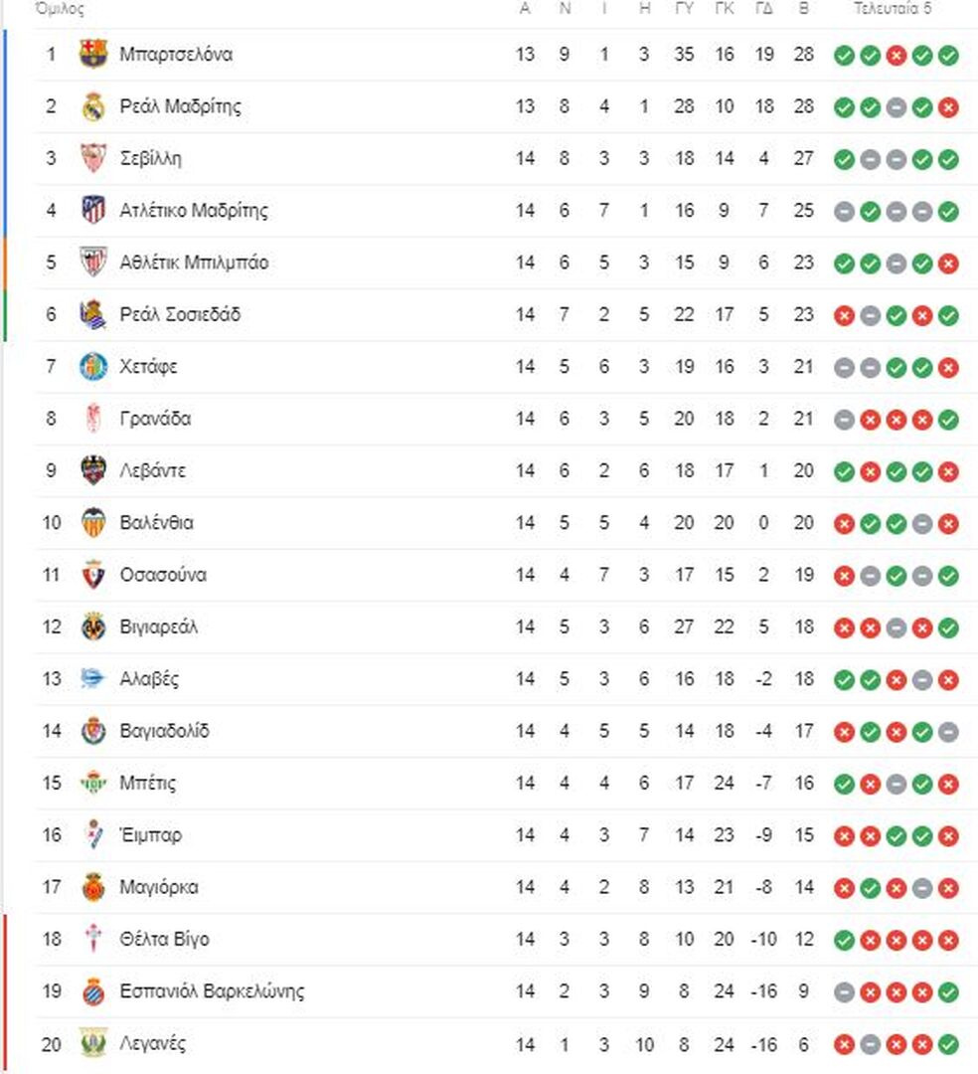Click the Leganés club crest

click(x=93, y=1043)
